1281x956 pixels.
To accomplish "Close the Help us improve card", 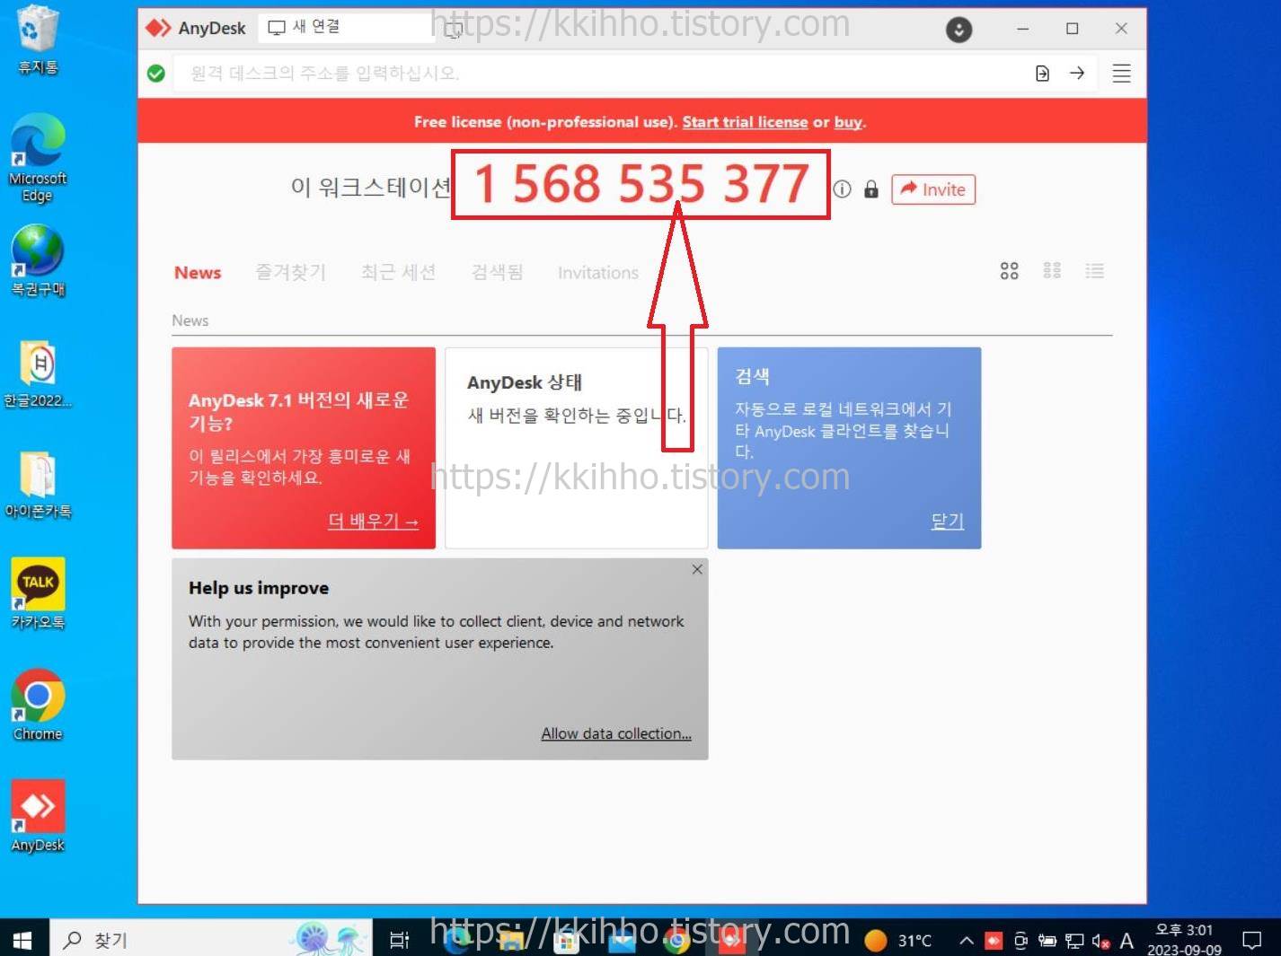I will (697, 570).
